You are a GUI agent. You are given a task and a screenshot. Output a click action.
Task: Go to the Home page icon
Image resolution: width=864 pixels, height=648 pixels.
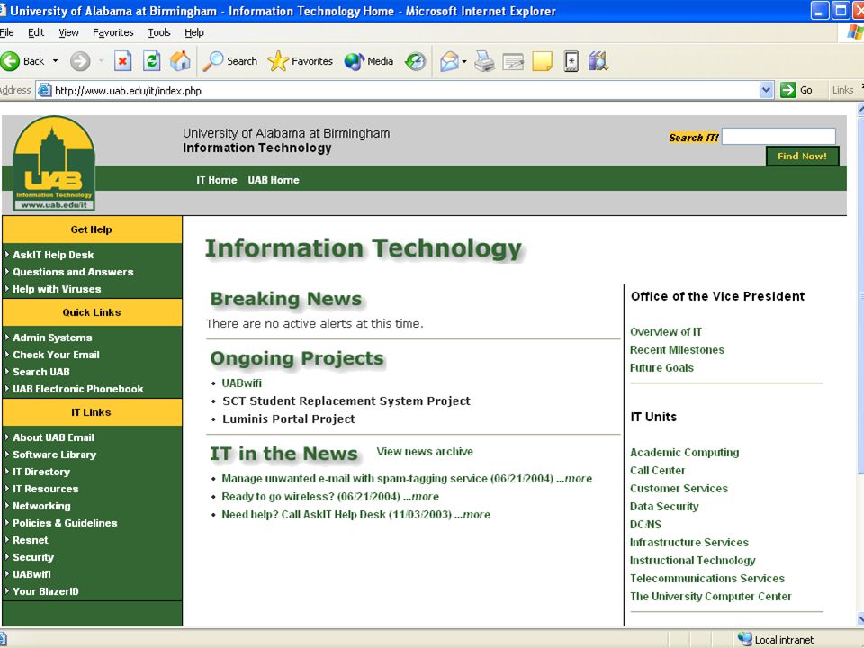180,61
